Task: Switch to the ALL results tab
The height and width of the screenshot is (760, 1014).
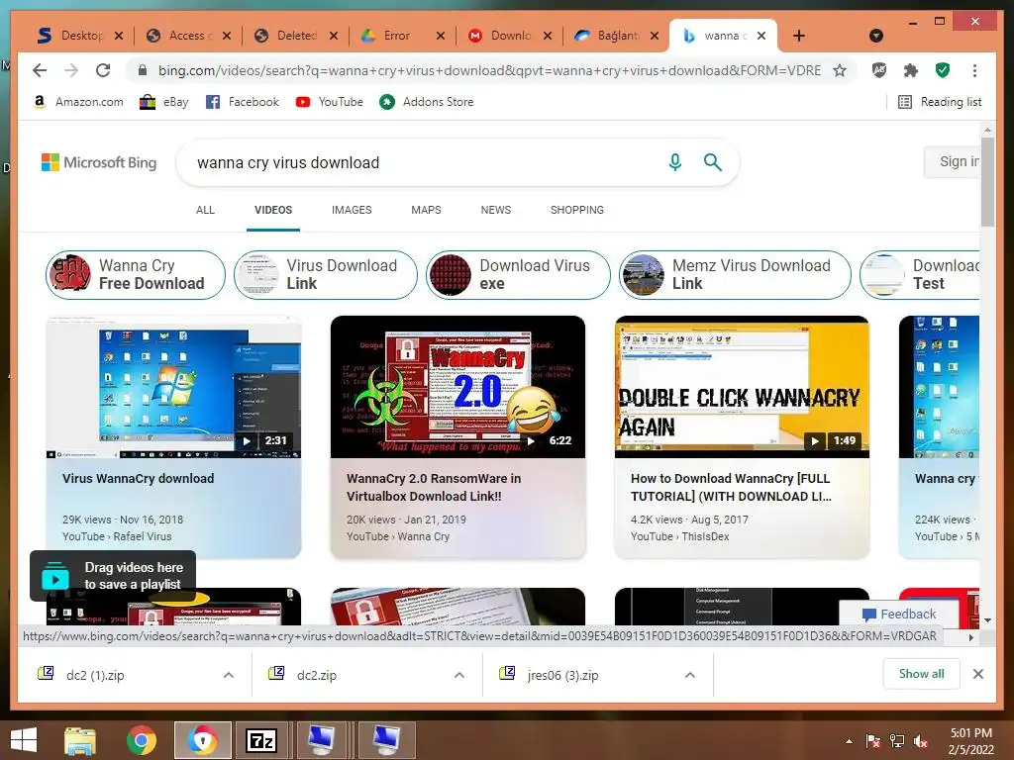Action: pyautogui.click(x=205, y=210)
